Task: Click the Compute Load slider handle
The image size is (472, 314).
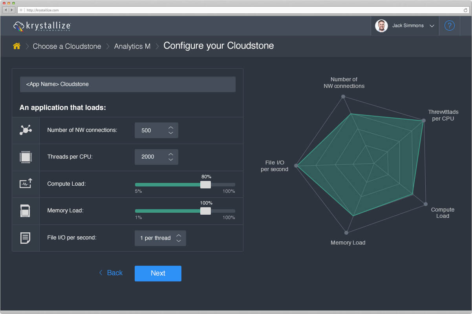Action: (x=205, y=184)
